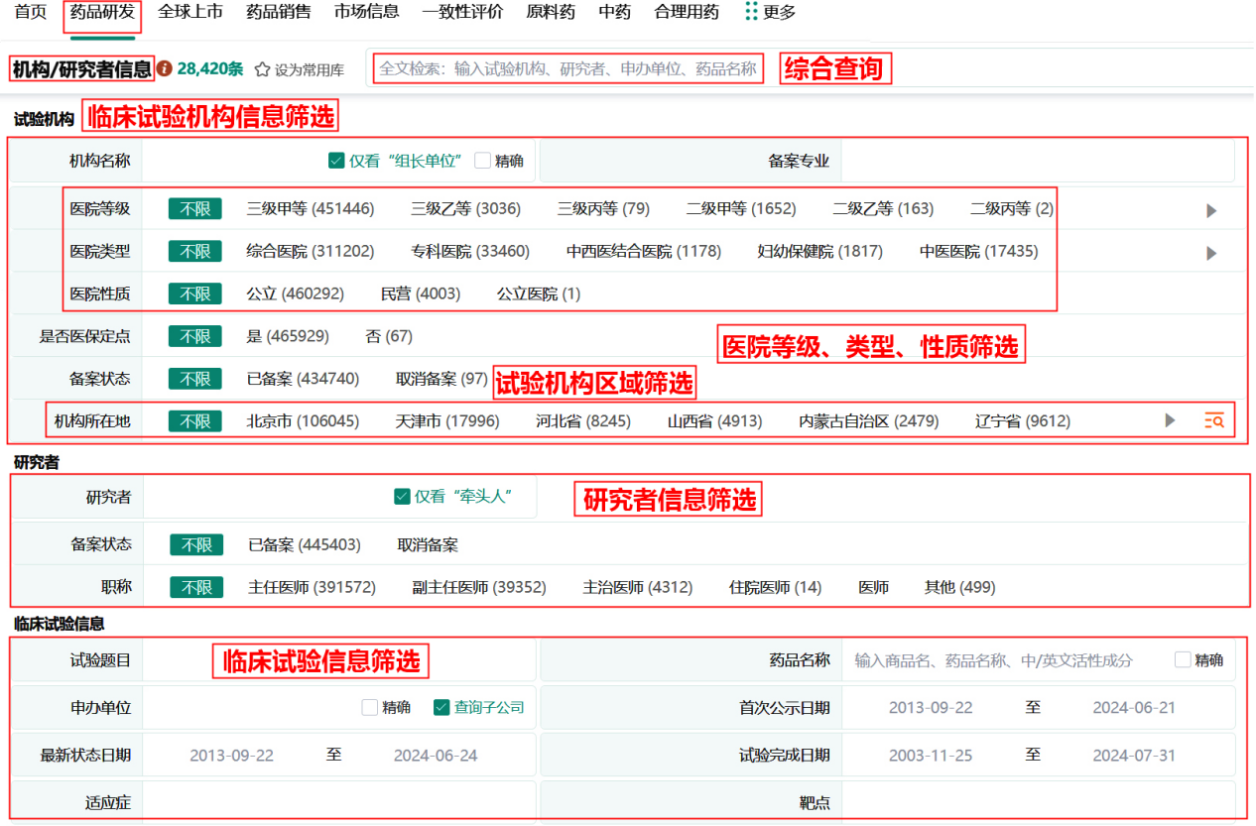Expand more 医院等级 options arrow
The image size is (1256, 826).
point(1210,210)
